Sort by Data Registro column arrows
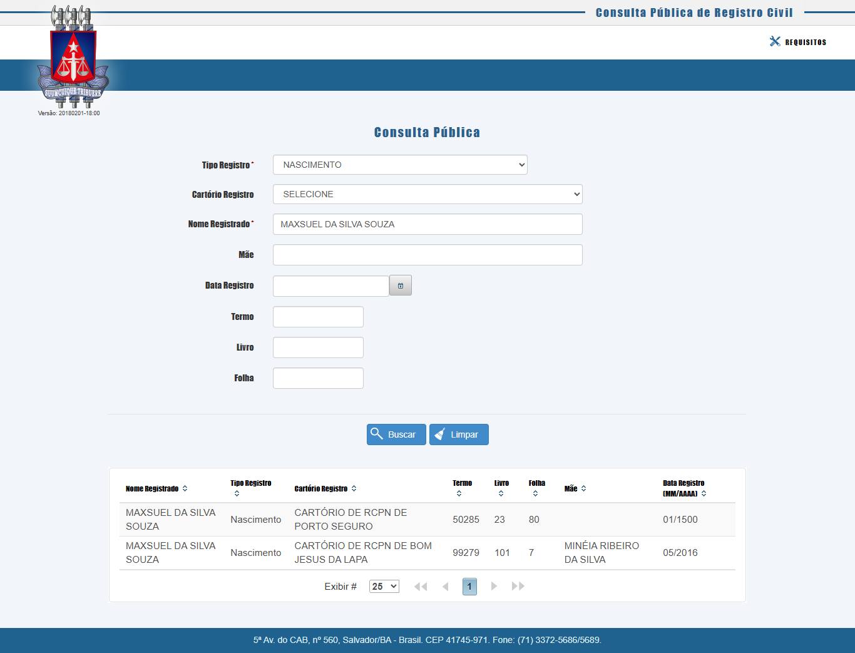The height and width of the screenshot is (653, 855). pos(704,493)
